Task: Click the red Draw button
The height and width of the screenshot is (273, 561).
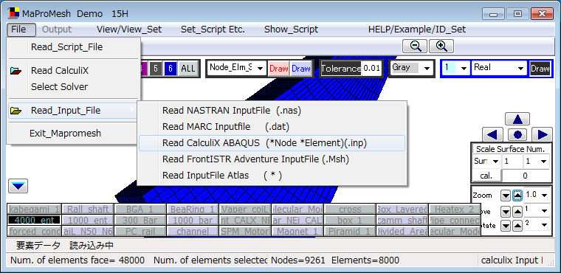Action: [x=279, y=69]
